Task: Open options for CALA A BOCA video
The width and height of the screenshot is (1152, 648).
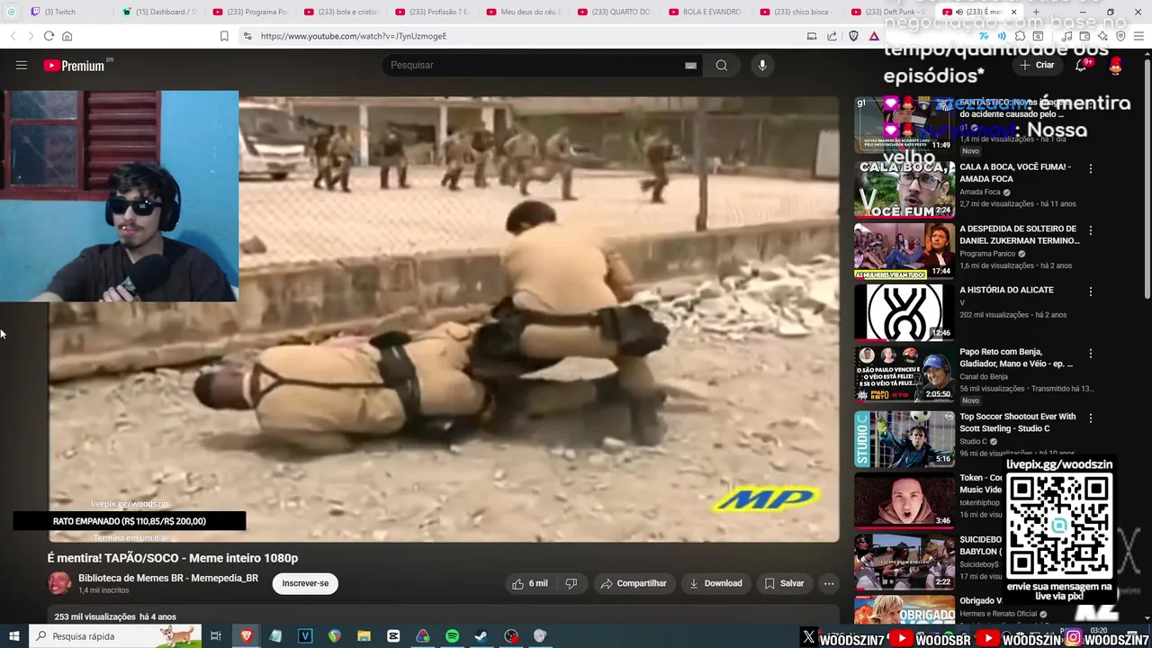Action: coord(1091,168)
